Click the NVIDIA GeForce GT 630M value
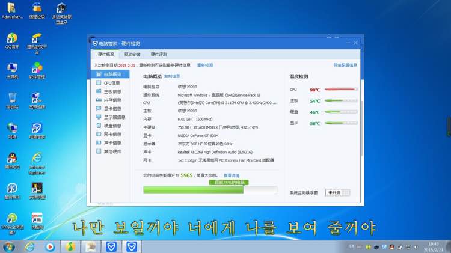 coord(198,135)
